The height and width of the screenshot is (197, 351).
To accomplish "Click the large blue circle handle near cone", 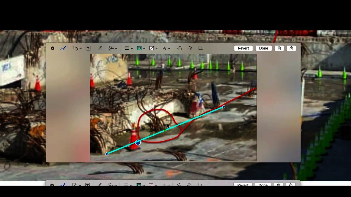I will pyautogui.click(x=138, y=142).
